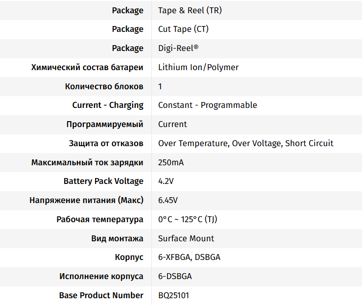The width and height of the screenshot is (362, 308).
Task: Click the 6-XFBGA, DSBGA value
Action: (x=189, y=257)
